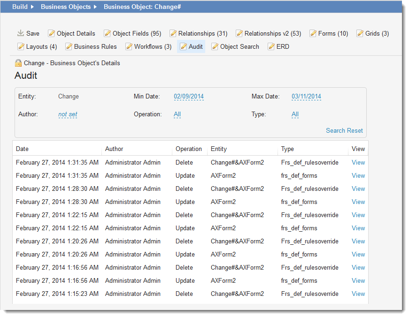Click the Save download icon

pyautogui.click(x=20, y=33)
